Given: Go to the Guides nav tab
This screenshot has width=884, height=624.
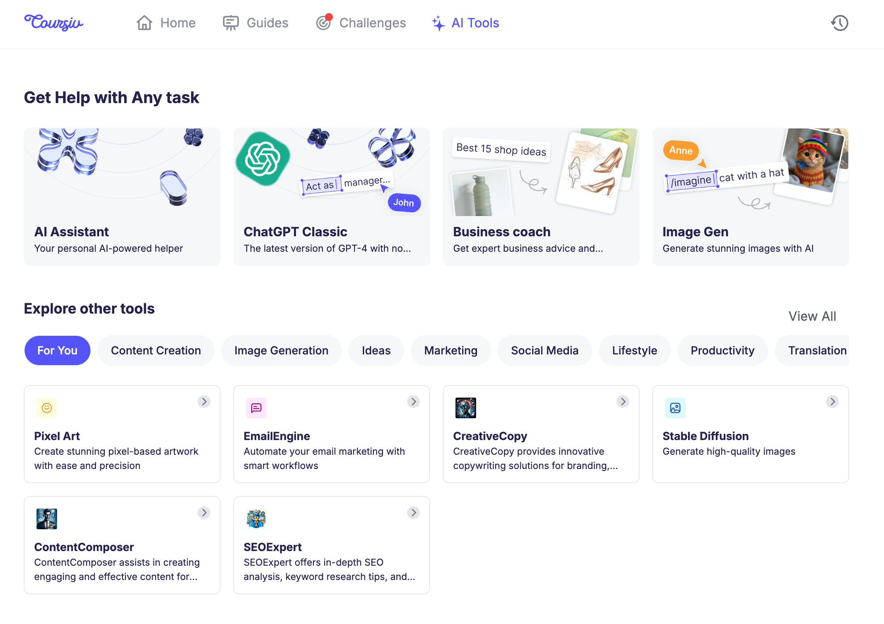Looking at the screenshot, I should [256, 23].
